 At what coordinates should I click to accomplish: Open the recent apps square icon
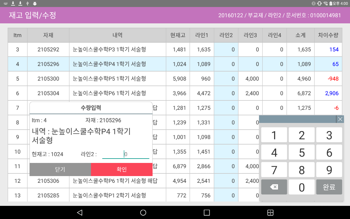[x=207, y=213]
